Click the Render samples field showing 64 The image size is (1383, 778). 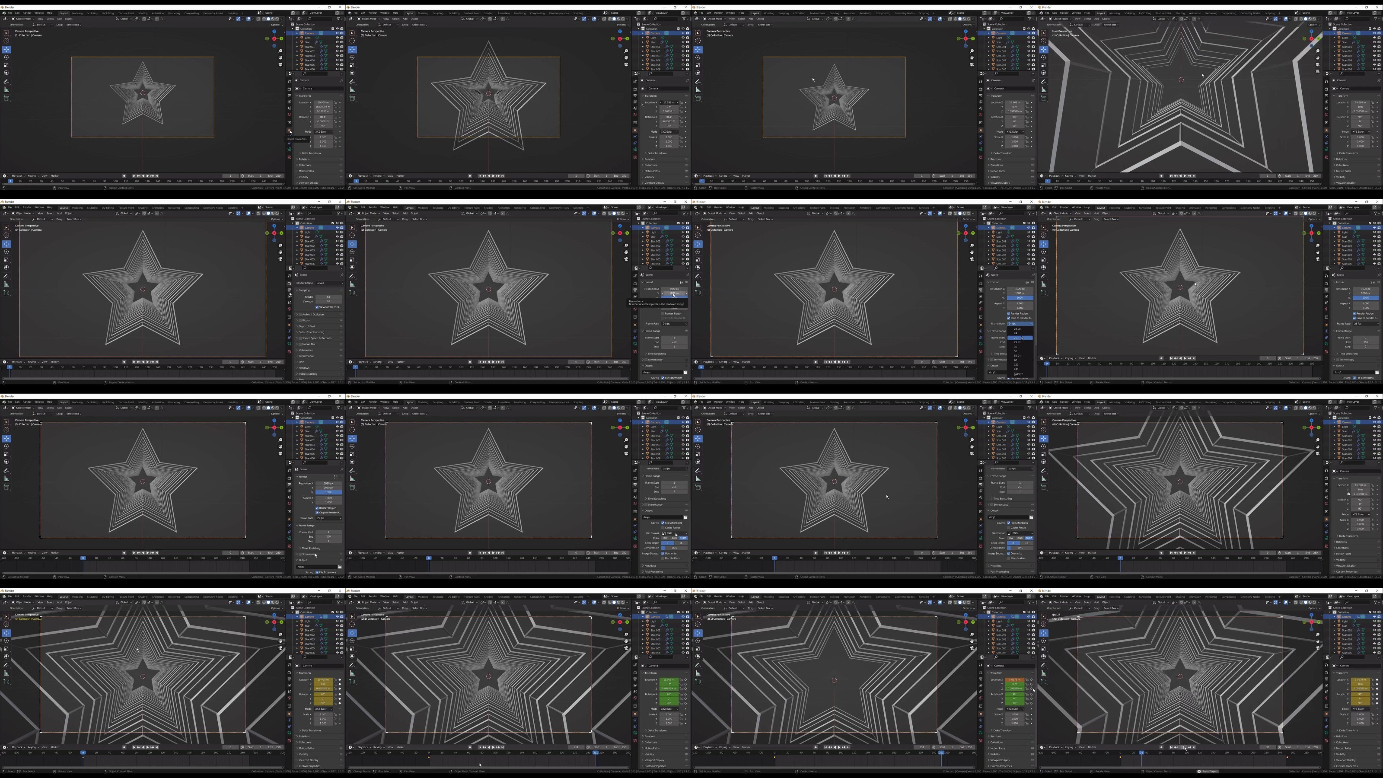click(x=328, y=297)
